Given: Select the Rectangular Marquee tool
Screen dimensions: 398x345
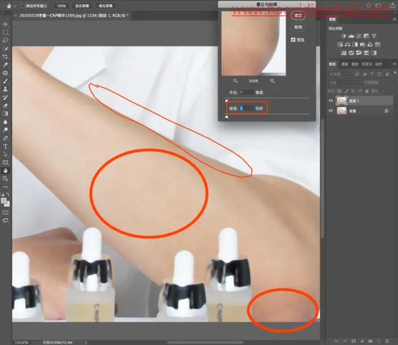Looking at the screenshot, I should tap(5, 32).
